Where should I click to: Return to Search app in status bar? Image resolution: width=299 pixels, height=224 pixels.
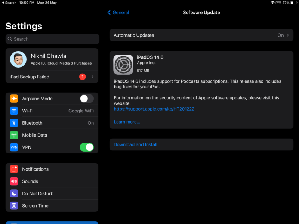click(x=9, y=3)
